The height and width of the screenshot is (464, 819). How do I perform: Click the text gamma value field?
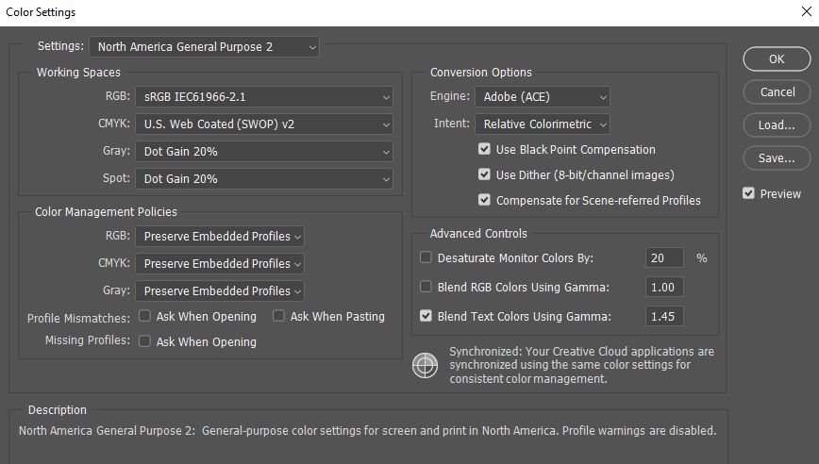pos(664,316)
